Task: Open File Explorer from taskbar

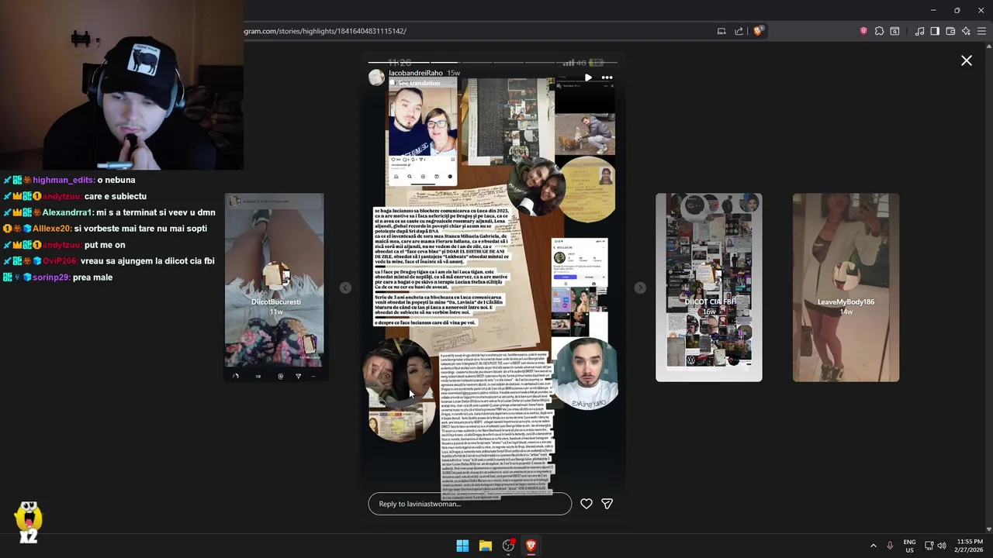Action: 486,546
